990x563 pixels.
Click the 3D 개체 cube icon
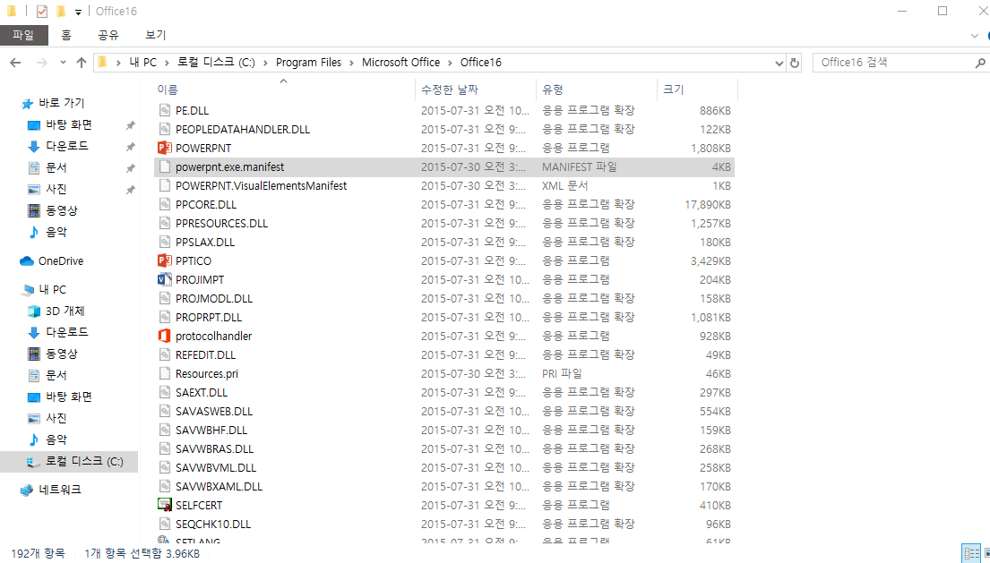point(34,311)
